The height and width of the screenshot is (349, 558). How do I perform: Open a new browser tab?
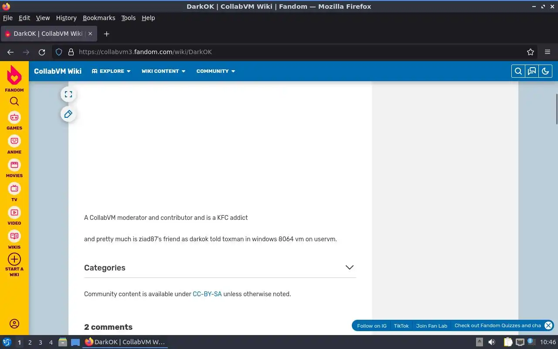[106, 34]
